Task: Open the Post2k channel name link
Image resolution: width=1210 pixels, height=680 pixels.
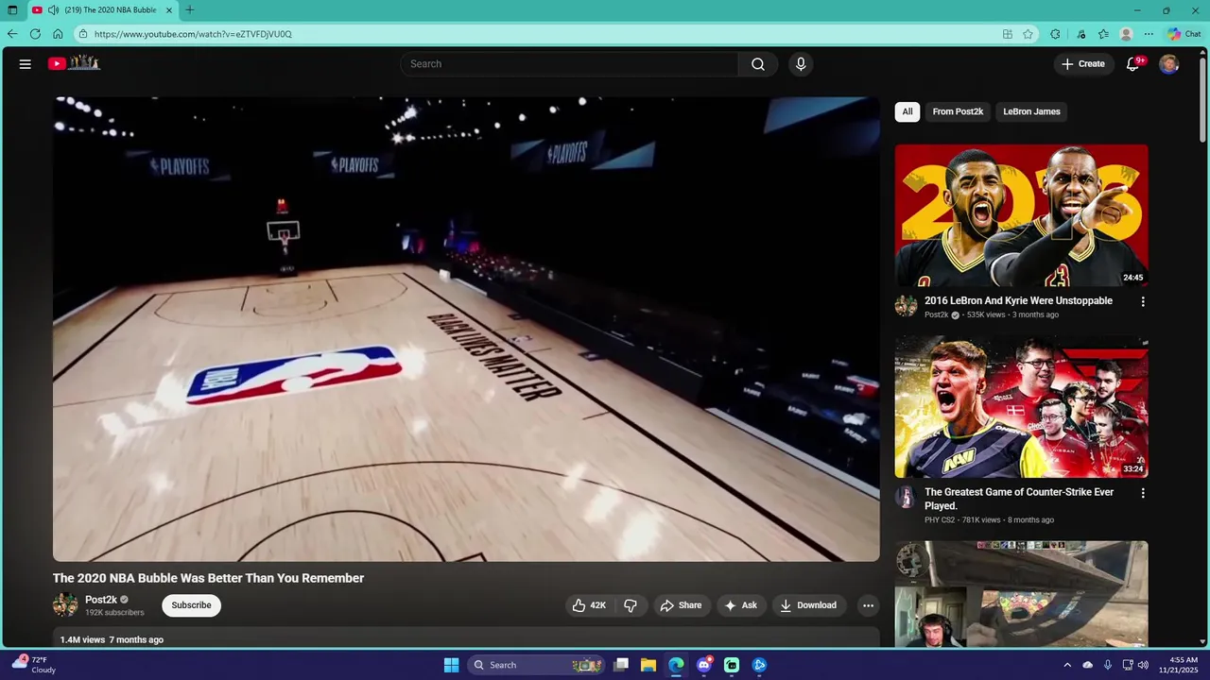Action: (x=101, y=600)
